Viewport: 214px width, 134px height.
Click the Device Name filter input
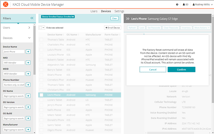point(14,52)
